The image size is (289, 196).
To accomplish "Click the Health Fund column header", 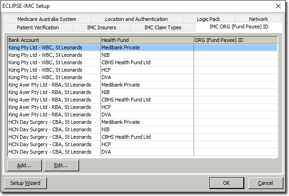I will pyautogui.click(x=147, y=40).
